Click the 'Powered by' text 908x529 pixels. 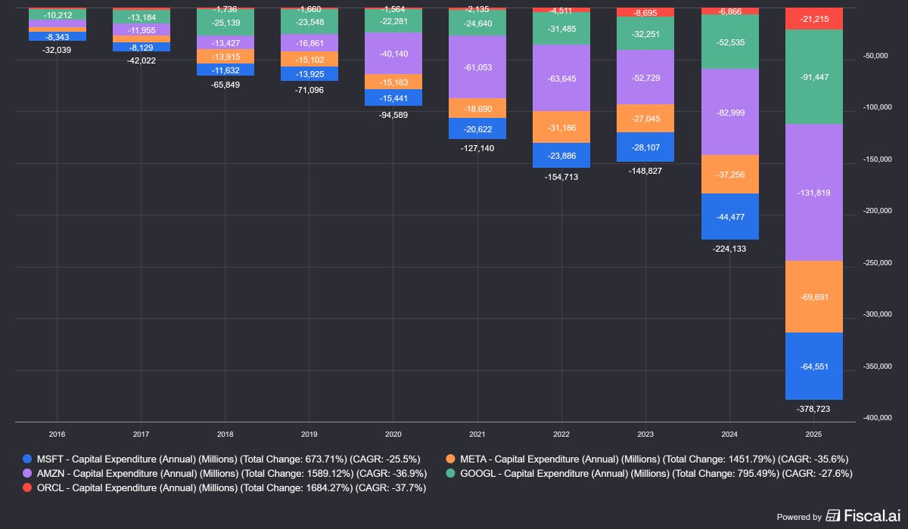point(799,517)
